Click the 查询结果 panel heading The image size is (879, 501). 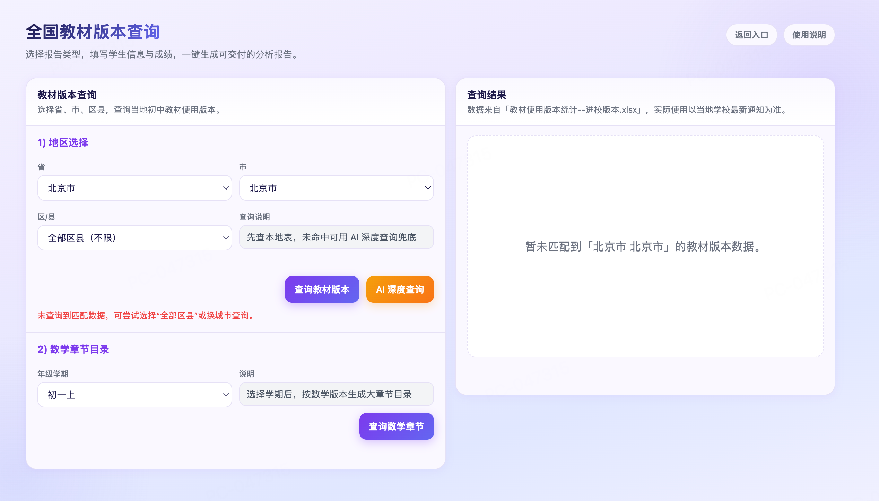tap(487, 95)
